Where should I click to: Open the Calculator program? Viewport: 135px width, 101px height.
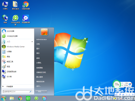pos(18,52)
